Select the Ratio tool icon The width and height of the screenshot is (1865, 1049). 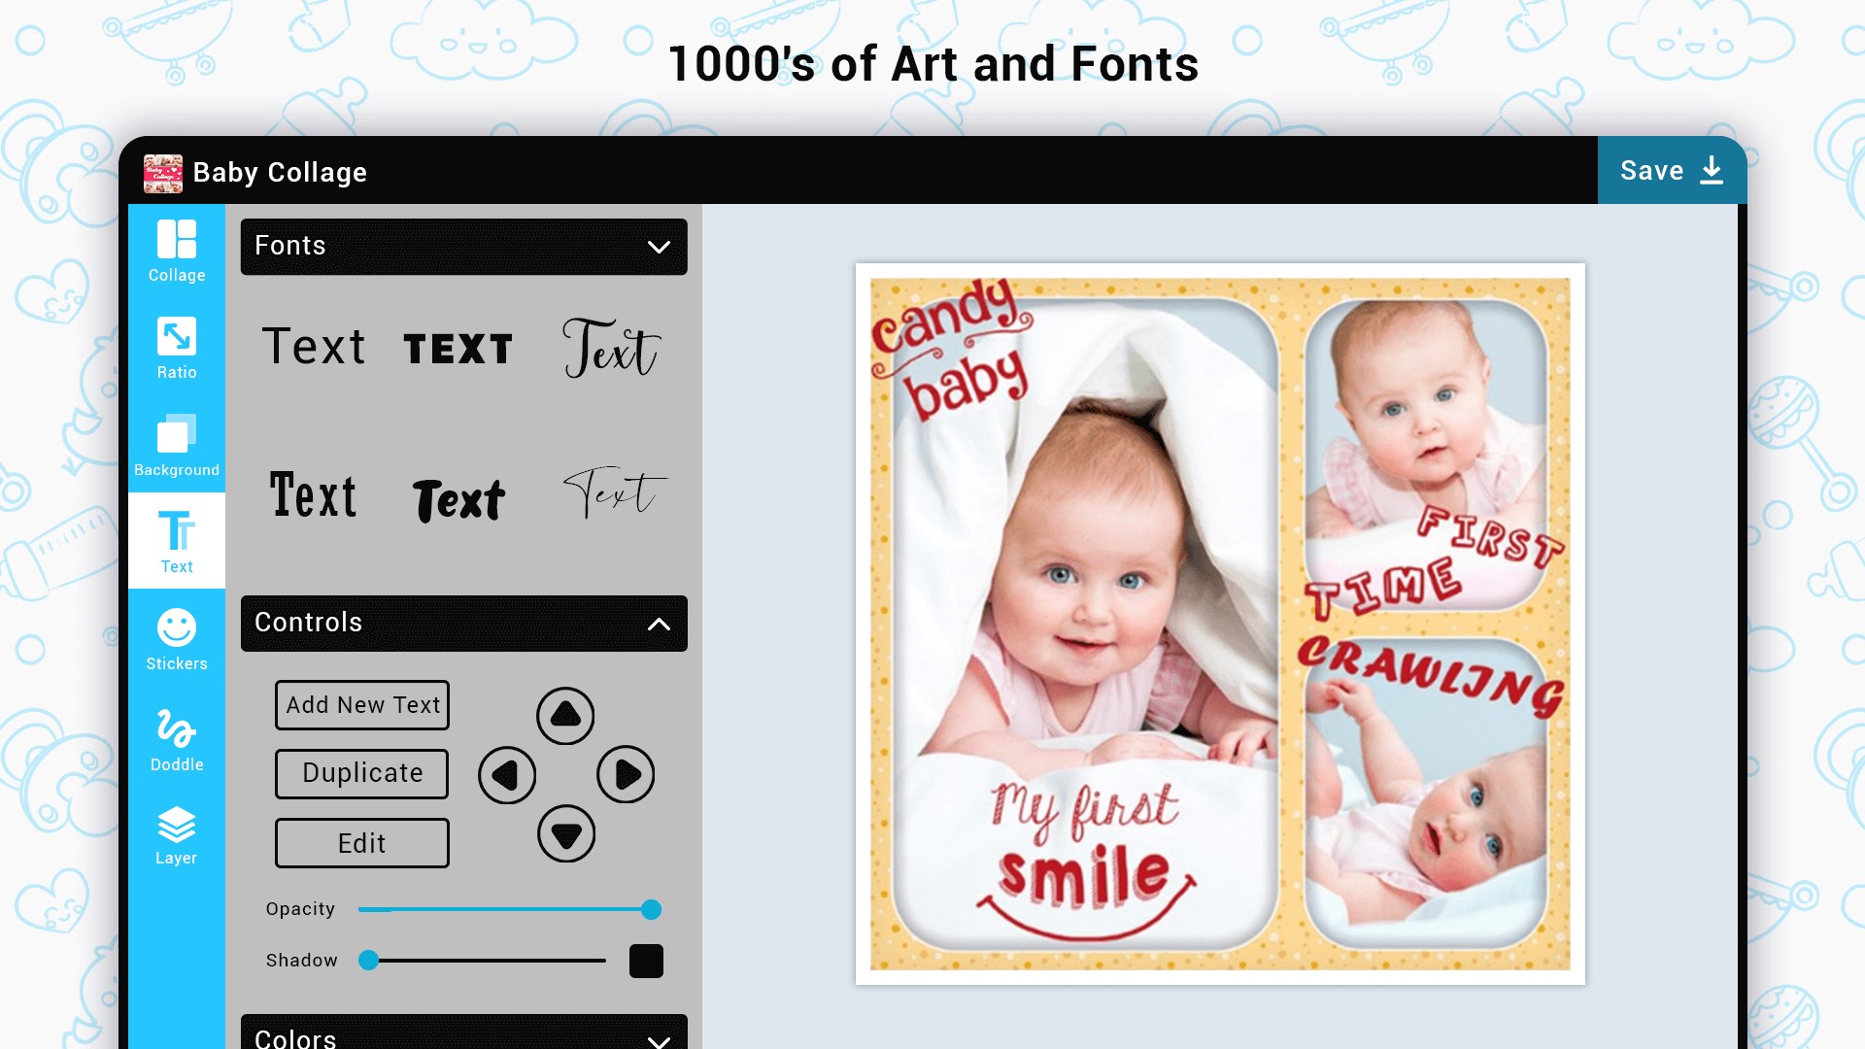[177, 348]
